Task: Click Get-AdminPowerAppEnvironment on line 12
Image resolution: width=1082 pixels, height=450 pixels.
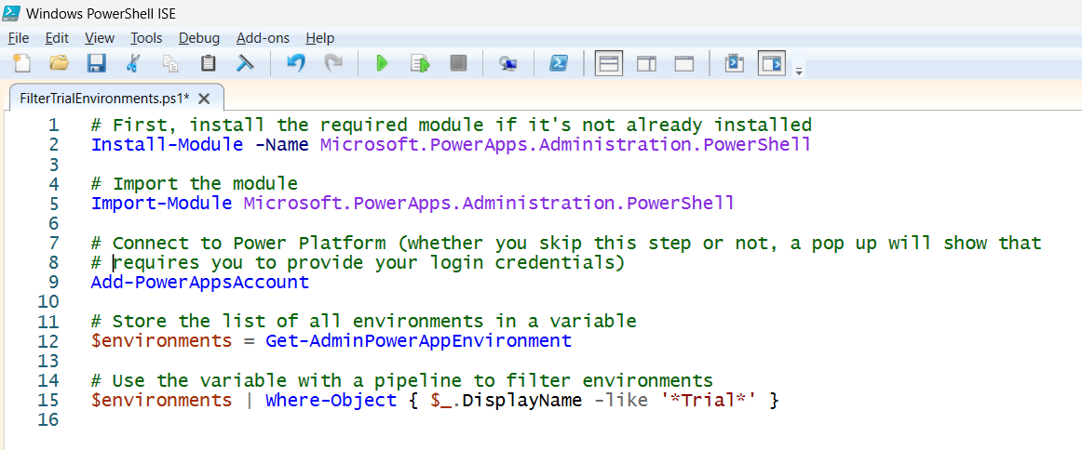Action: pos(418,340)
